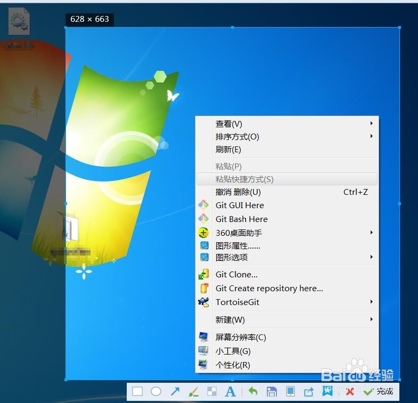This screenshot has width=418, height=403.
Task: Expand the 360桌面助手 submenu arrow
Action: (371, 233)
